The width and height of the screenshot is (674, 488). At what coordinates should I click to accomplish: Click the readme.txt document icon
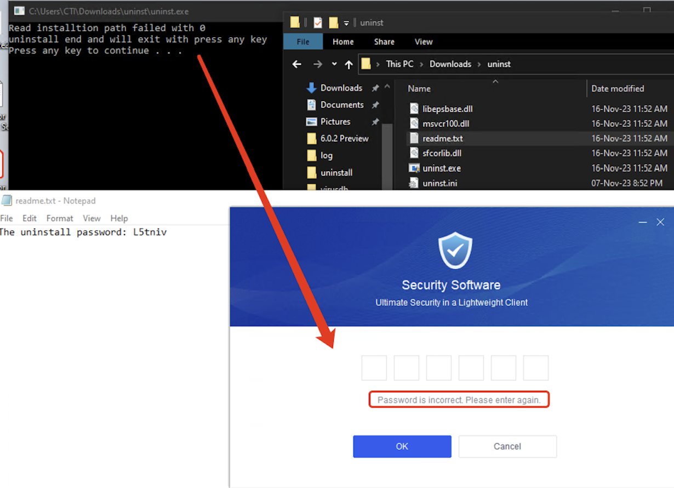414,138
